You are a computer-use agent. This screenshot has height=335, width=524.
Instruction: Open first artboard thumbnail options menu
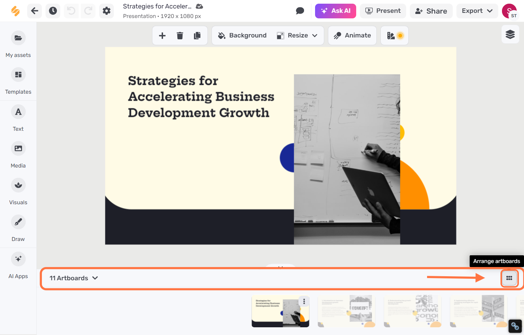click(x=304, y=301)
